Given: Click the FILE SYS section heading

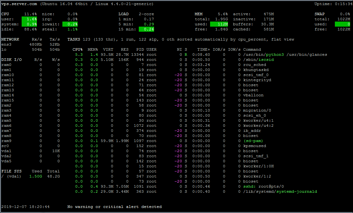Looking at the screenshot, I should click(11, 171).
